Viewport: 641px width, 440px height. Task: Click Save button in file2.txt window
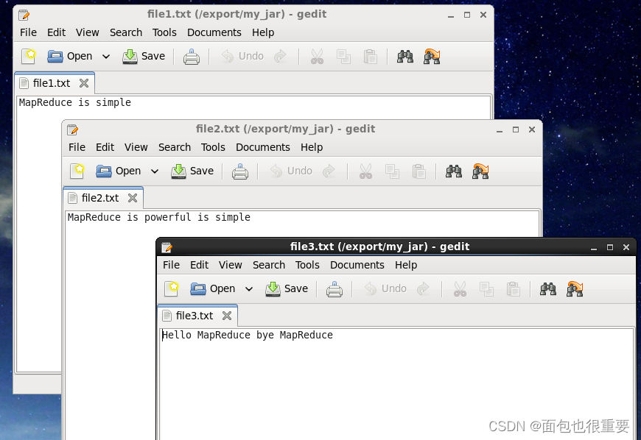(x=192, y=171)
